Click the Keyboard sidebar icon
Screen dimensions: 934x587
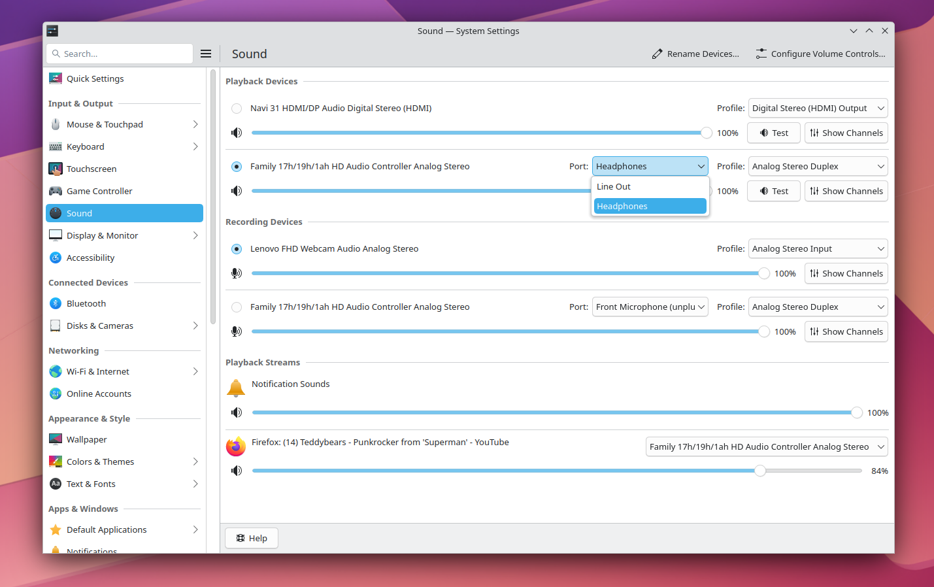pyautogui.click(x=56, y=146)
